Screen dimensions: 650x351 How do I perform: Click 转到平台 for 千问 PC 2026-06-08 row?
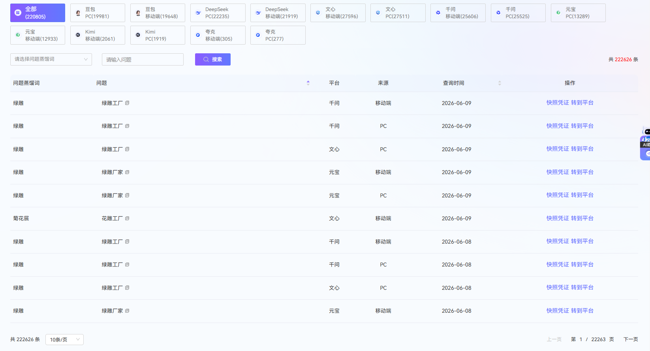coord(582,265)
